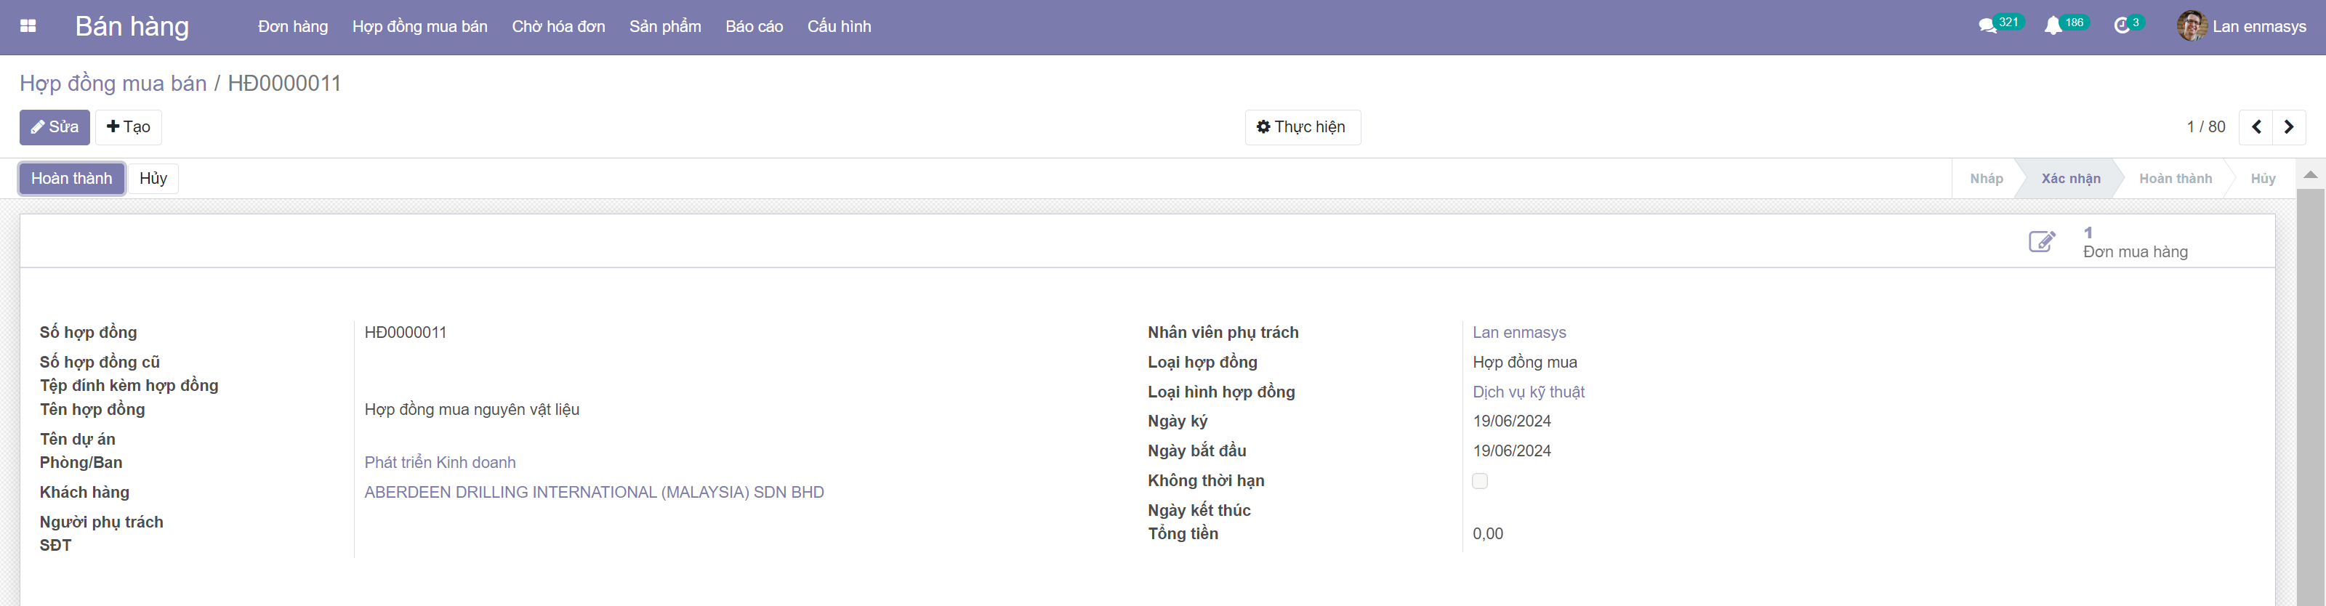This screenshot has width=2326, height=606.
Task: Open the apps grid menu icon
Action: tap(28, 26)
